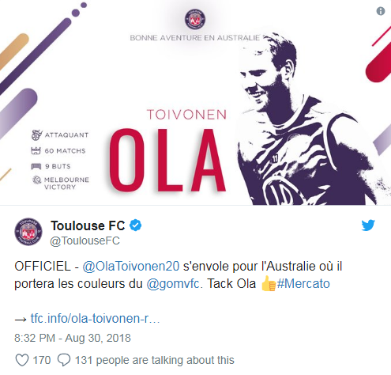Open the tweet timestamp Aug 30, 2018

click(73, 338)
